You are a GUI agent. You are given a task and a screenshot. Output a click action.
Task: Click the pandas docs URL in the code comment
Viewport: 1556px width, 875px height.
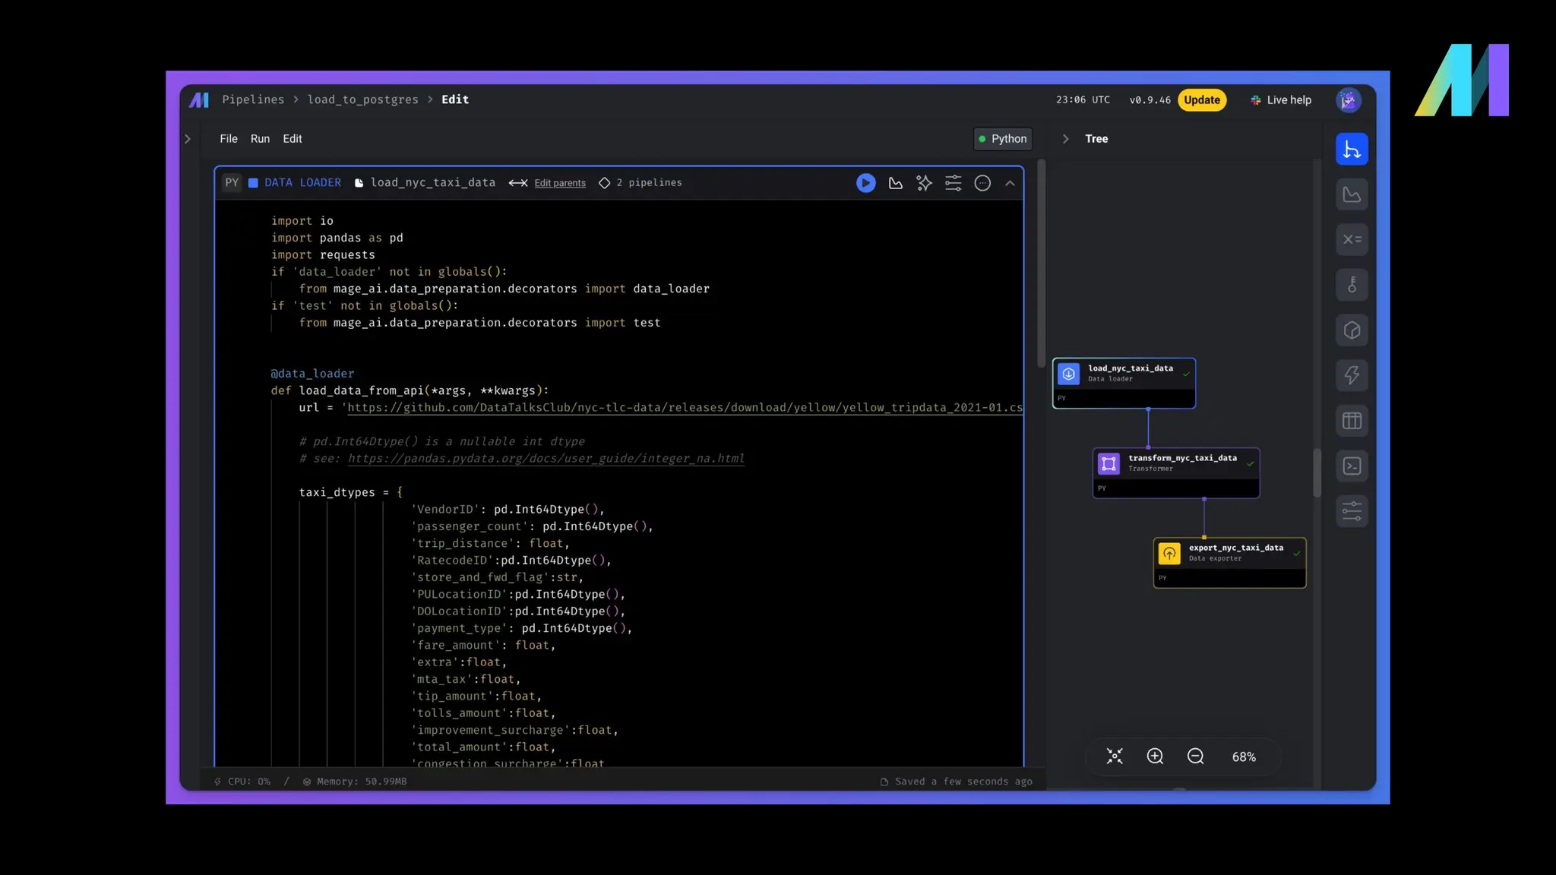(x=546, y=459)
